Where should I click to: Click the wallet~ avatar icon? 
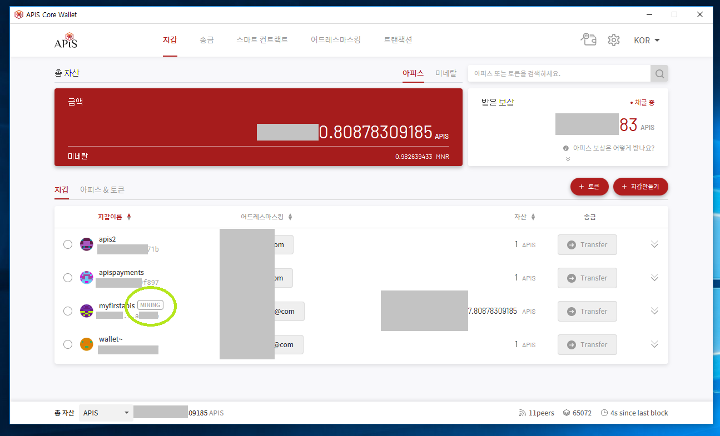click(x=86, y=344)
